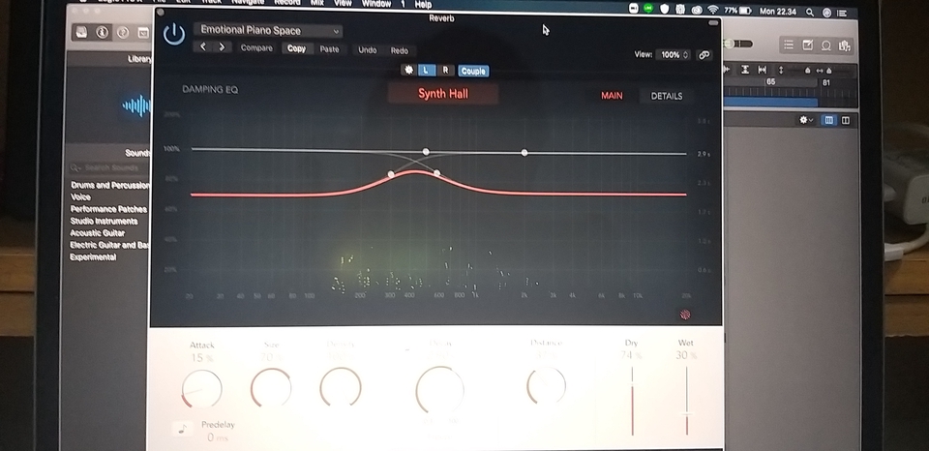Screen dimensions: 929x451
Task: Click the Predelay 0 ms value field
Action: click(x=219, y=438)
